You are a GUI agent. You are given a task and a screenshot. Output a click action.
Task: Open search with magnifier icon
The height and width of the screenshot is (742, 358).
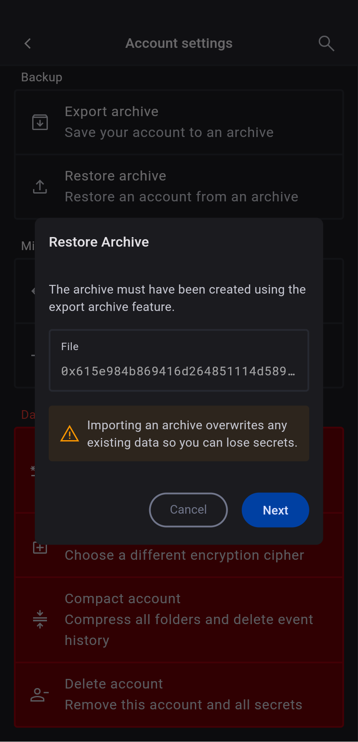(326, 43)
